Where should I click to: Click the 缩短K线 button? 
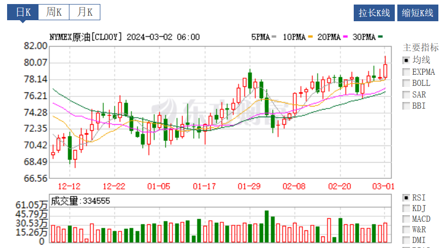click(418, 13)
